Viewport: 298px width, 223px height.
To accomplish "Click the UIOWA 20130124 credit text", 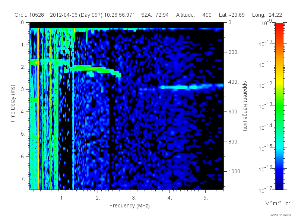I will click(280, 216).
